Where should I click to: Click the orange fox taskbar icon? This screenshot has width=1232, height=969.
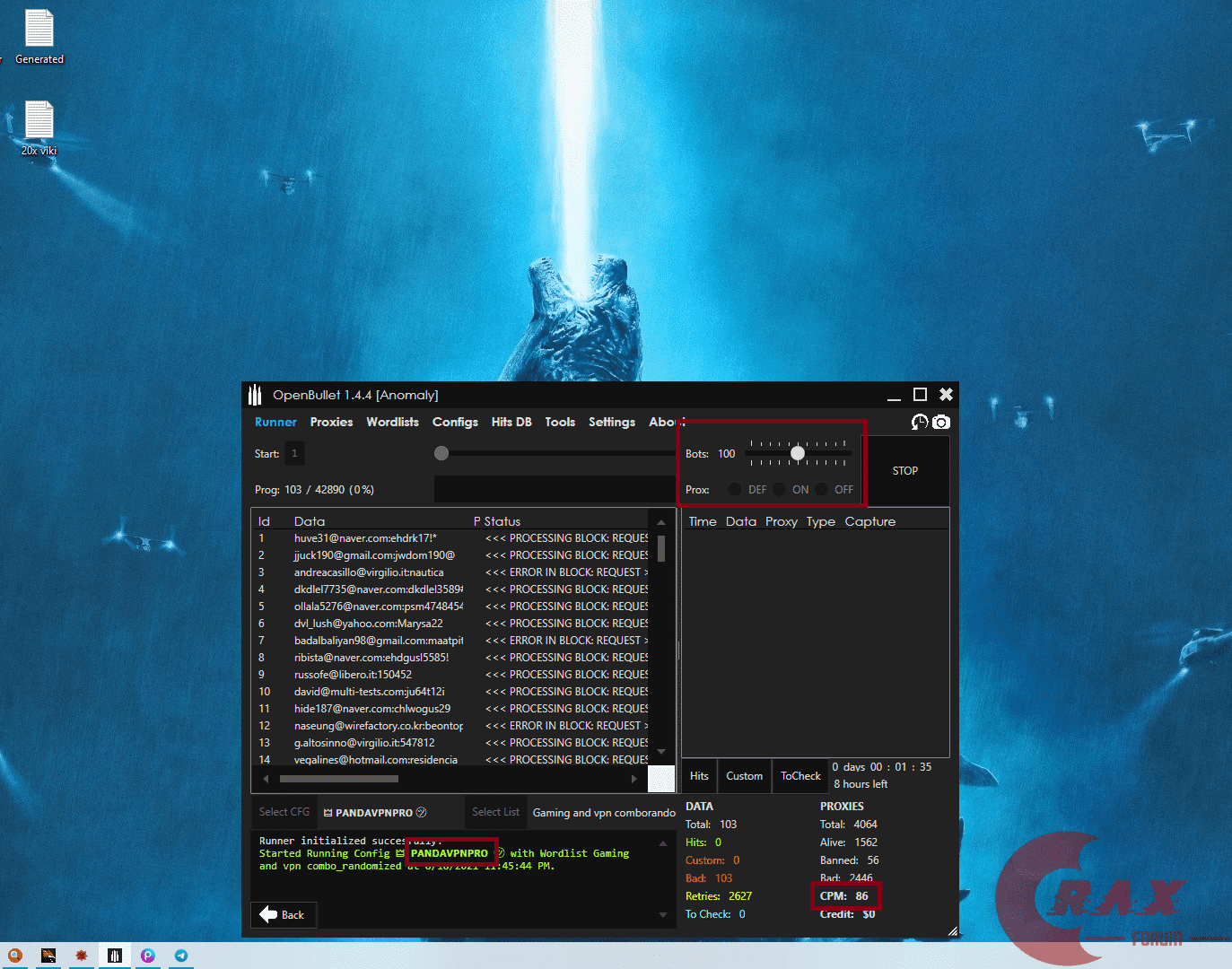click(48, 956)
